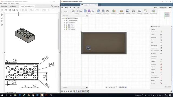Open the MODEL workspace dropdown
The height and width of the screenshot is (97, 173).
pos(66,12)
